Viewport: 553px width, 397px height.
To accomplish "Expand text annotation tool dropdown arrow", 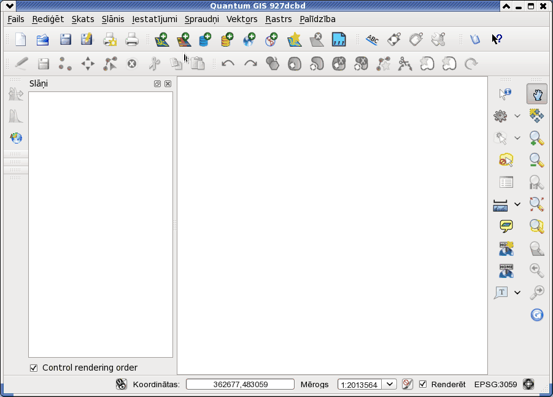I will click(517, 292).
